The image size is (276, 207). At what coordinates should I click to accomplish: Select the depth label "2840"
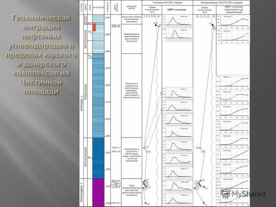coord(108,18)
